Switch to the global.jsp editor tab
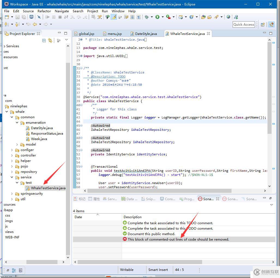This screenshot has height=278, width=280. pyautogui.click(x=84, y=34)
